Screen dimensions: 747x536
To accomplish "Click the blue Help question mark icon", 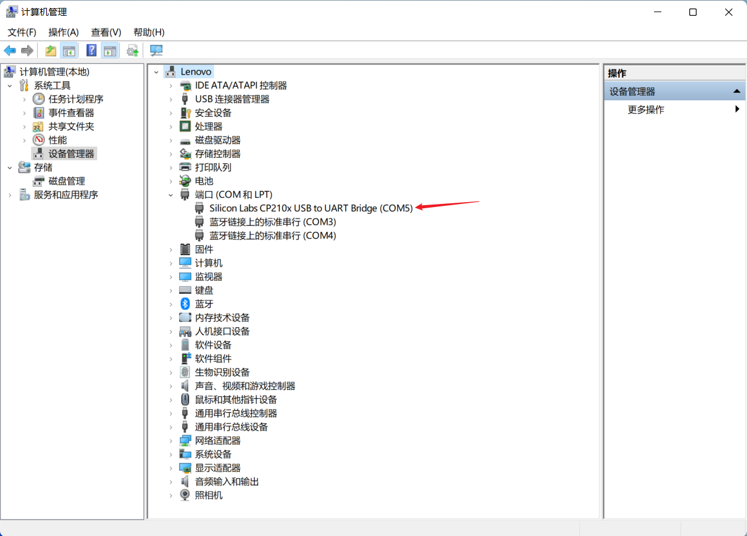I will 92,50.
